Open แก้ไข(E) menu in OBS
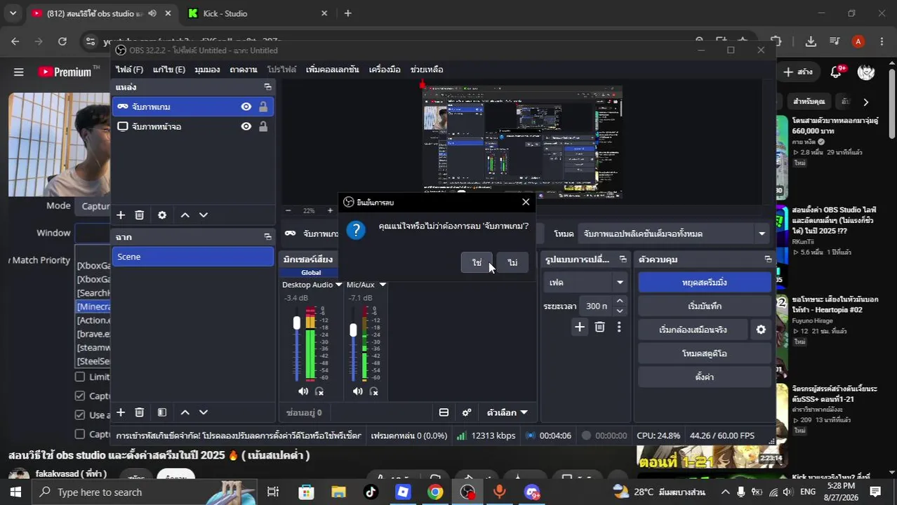897x505 pixels. 169,69
